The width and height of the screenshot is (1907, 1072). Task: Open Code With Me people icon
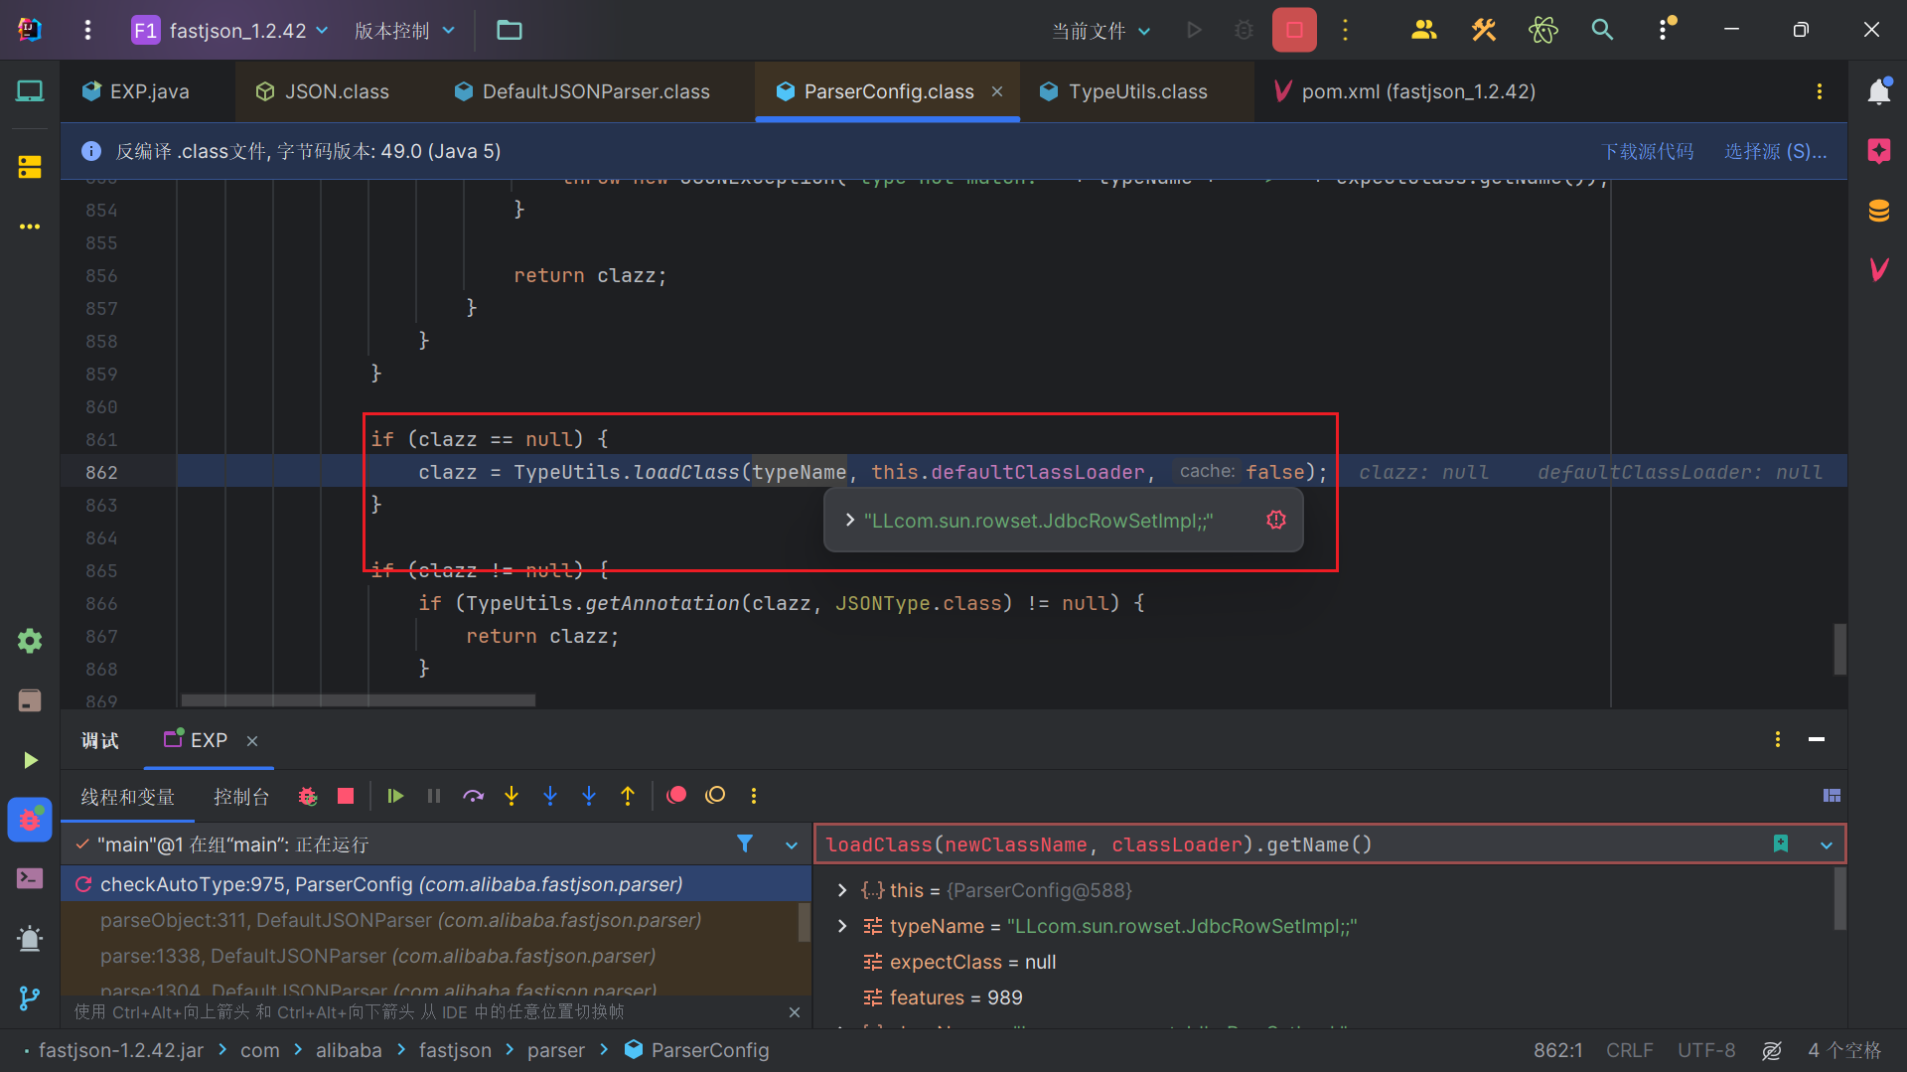(x=1424, y=31)
